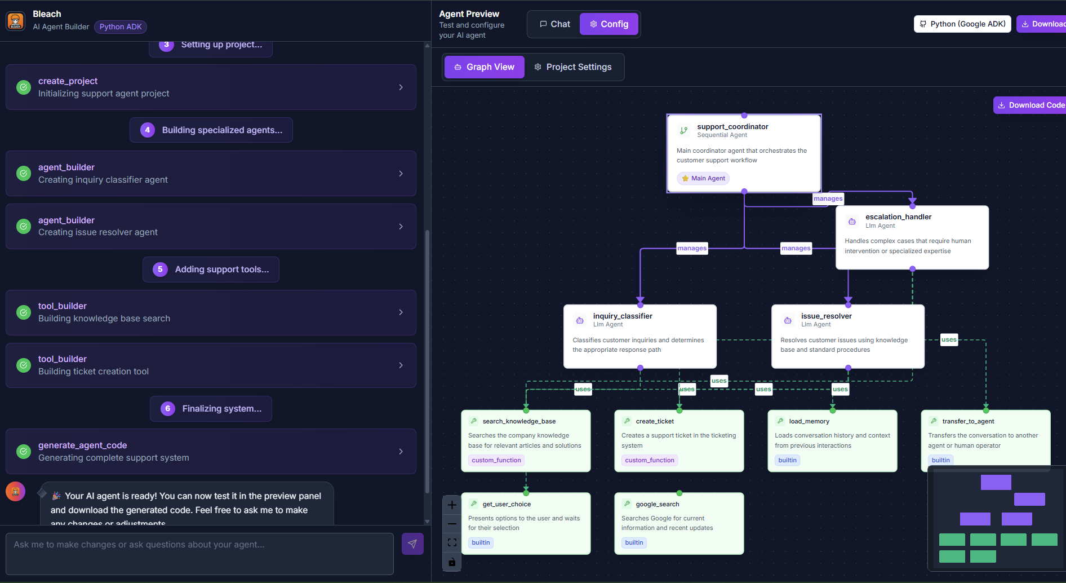1066x583 pixels.
Task: Switch to the Config tab
Action: [609, 24]
